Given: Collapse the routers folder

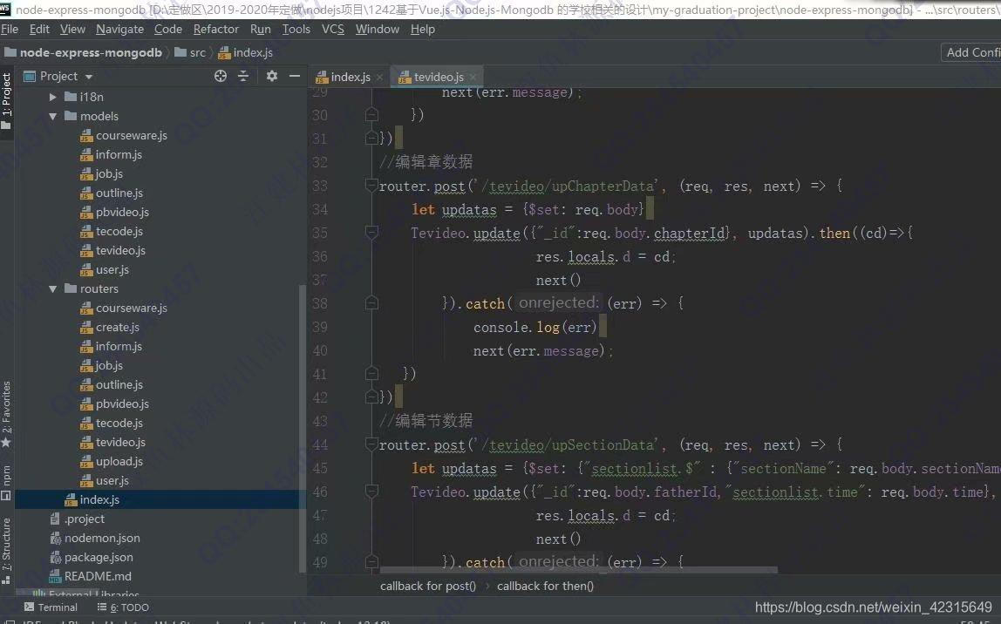Looking at the screenshot, I should [x=53, y=289].
